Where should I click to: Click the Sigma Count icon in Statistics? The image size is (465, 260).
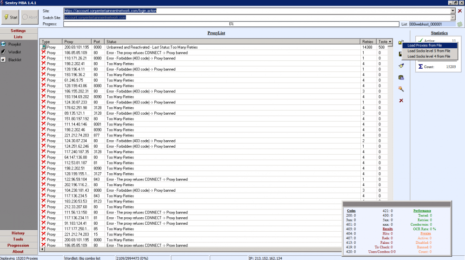pos(420,67)
